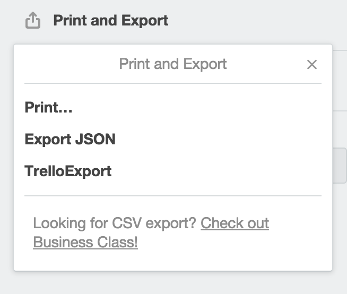Click the bold Print and Export heading
The image size is (347, 294).
111,20
